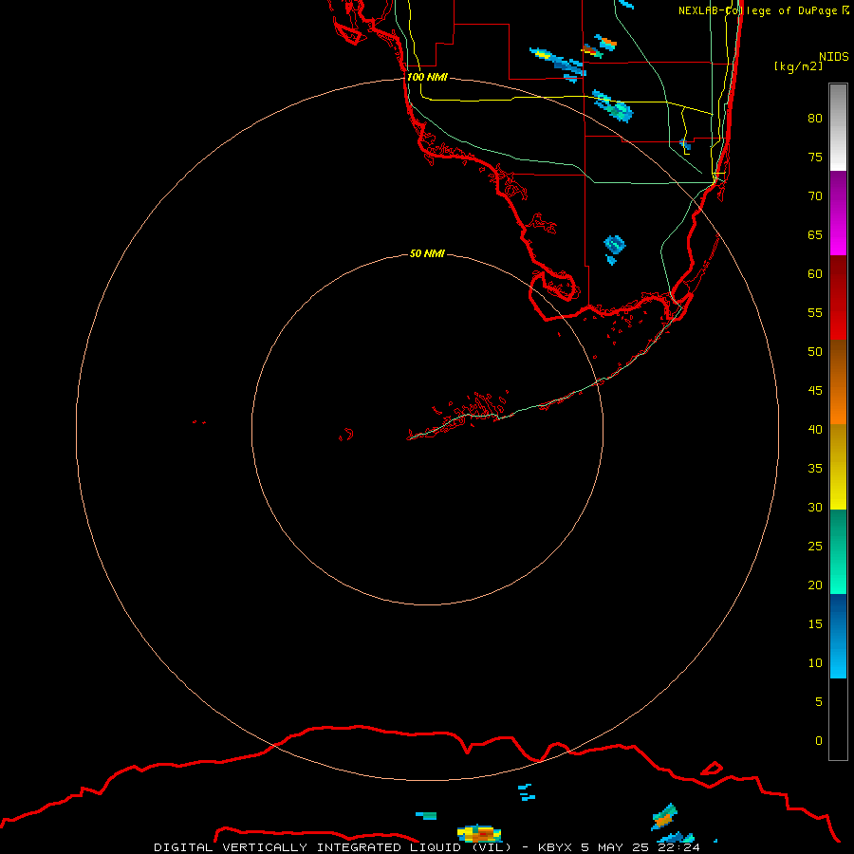Viewport: 854px width, 854px height.
Task: Click the 5 MAY 25 22:24 timestamp
Action: click(640, 847)
